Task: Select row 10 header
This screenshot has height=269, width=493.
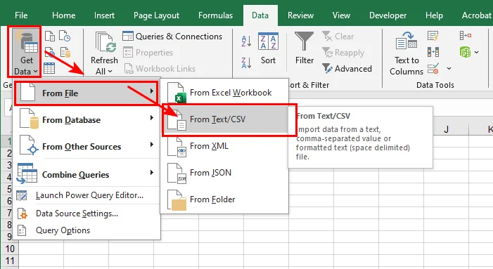Action: [x=9, y=249]
